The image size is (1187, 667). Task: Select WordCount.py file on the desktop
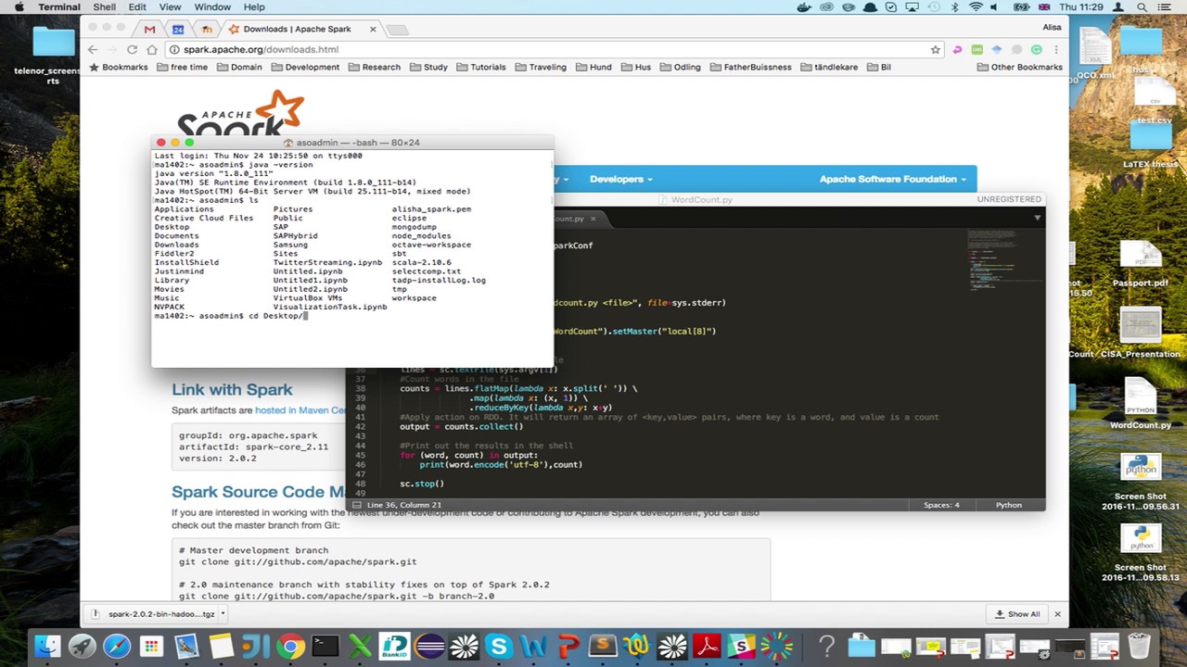click(1141, 403)
